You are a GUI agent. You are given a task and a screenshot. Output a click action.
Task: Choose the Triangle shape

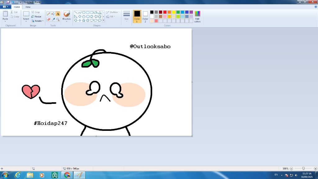coord(100,12)
